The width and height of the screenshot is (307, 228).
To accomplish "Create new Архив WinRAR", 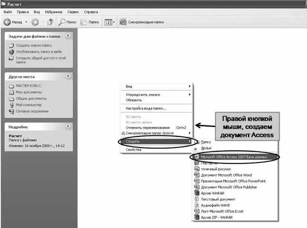I will tap(235, 193).
